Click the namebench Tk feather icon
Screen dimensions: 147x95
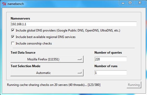tap(4, 4)
